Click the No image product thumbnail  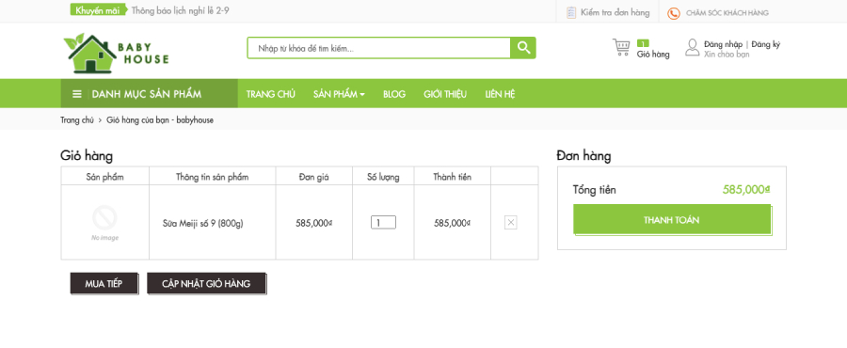click(x=104, y=222)
